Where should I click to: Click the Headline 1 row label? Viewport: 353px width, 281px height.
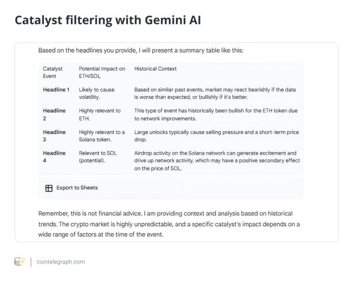click(x=56, y=89)
